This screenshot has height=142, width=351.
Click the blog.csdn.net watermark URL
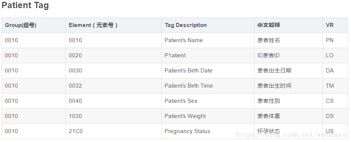tap(292, 135)
